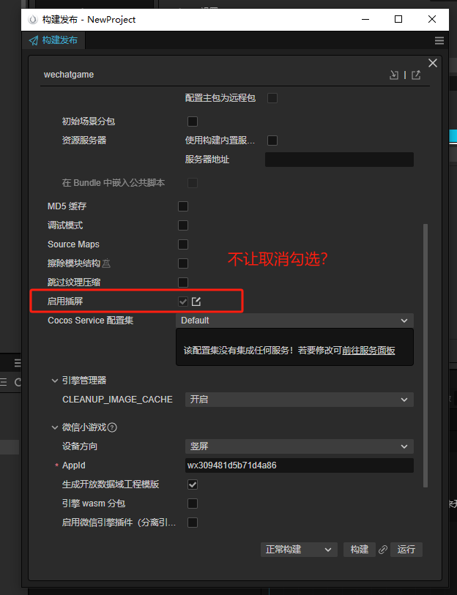This screenshot has height=595, width=457.
Task: Open 设备方向 dropdown showing 竖屏
Action: 300,446
